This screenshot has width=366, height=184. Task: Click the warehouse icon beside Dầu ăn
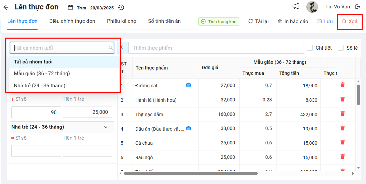pos(188,128)
